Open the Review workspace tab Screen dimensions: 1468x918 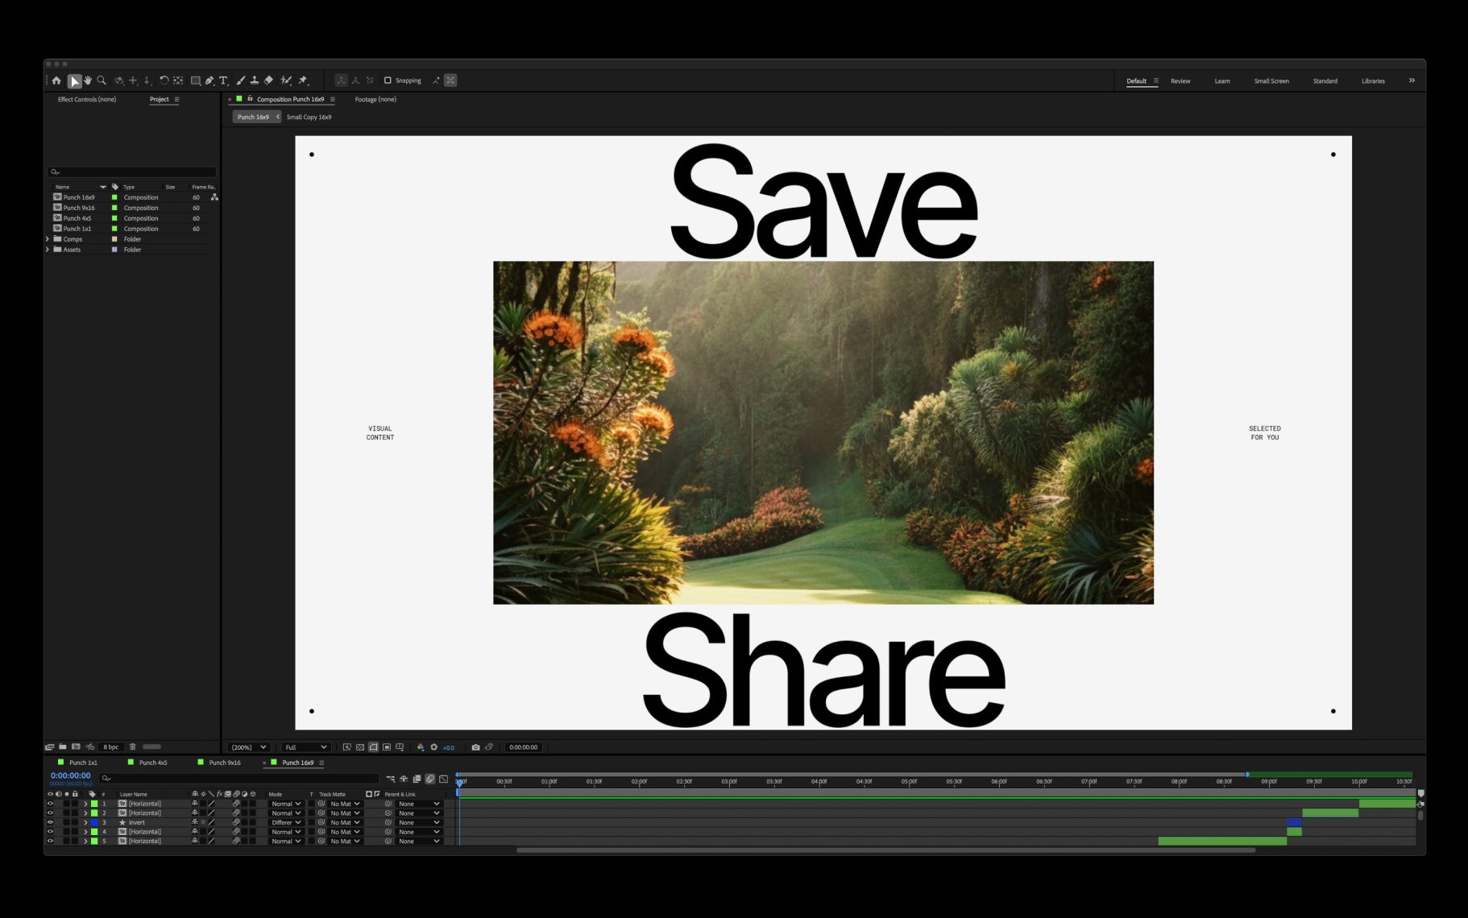1180,81
